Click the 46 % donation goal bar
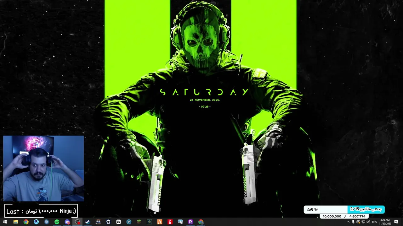The width and height of the screenshot is (403, 226). pos(344,210)
